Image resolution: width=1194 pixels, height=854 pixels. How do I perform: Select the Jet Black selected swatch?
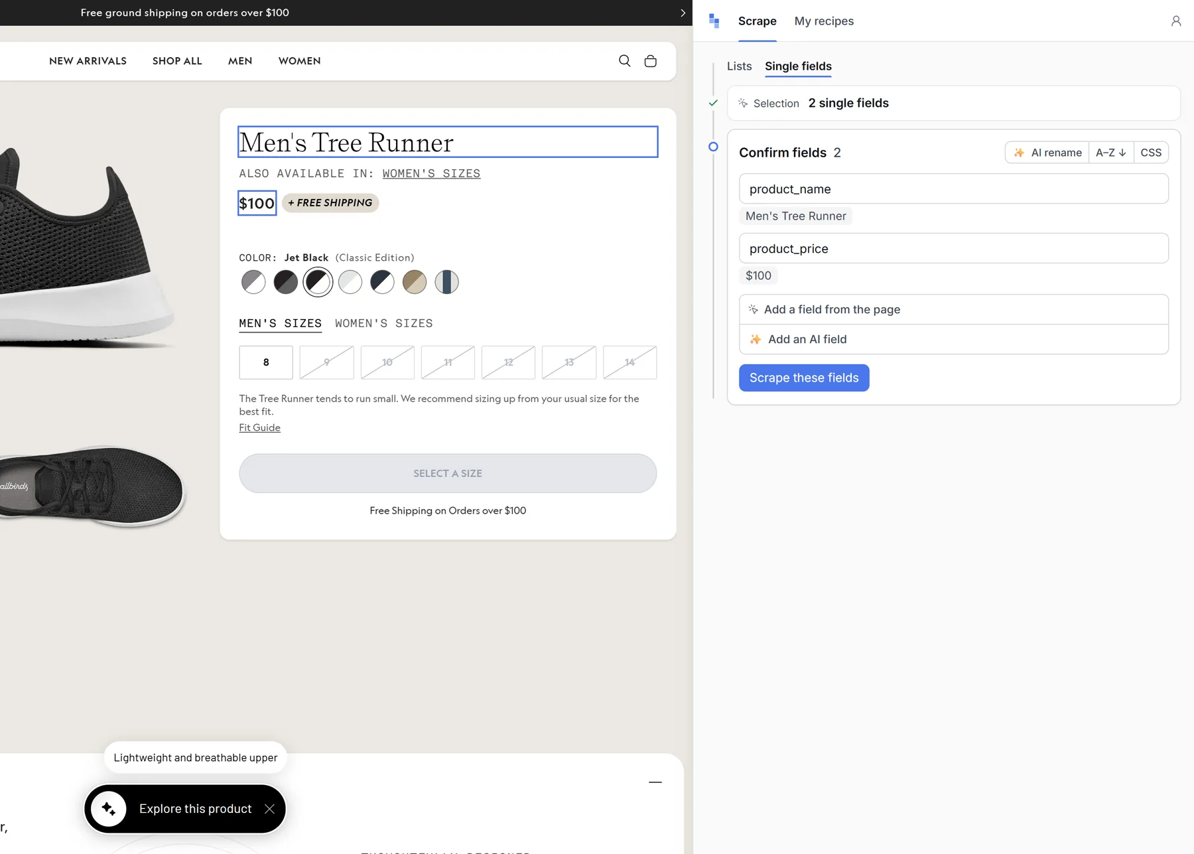(318, 282)
